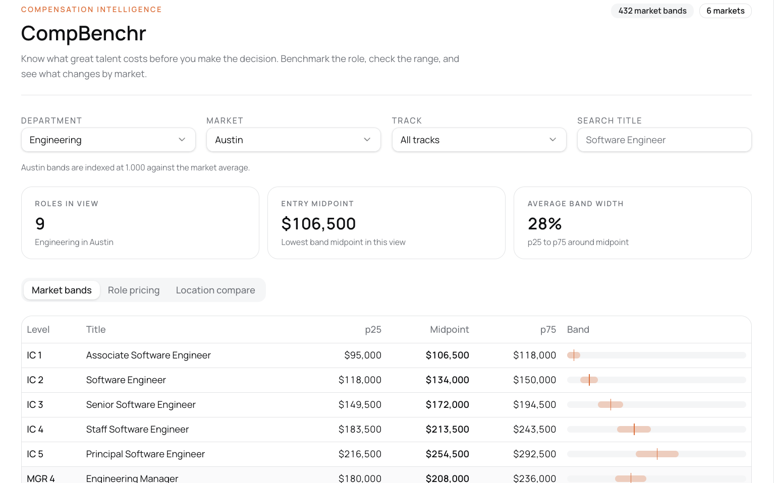Click the 432 market bands badge
The height and width of the screenshot is (483, 774).
coord(652,11)
